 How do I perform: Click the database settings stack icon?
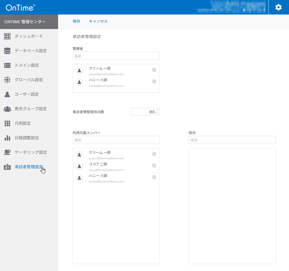7,51
